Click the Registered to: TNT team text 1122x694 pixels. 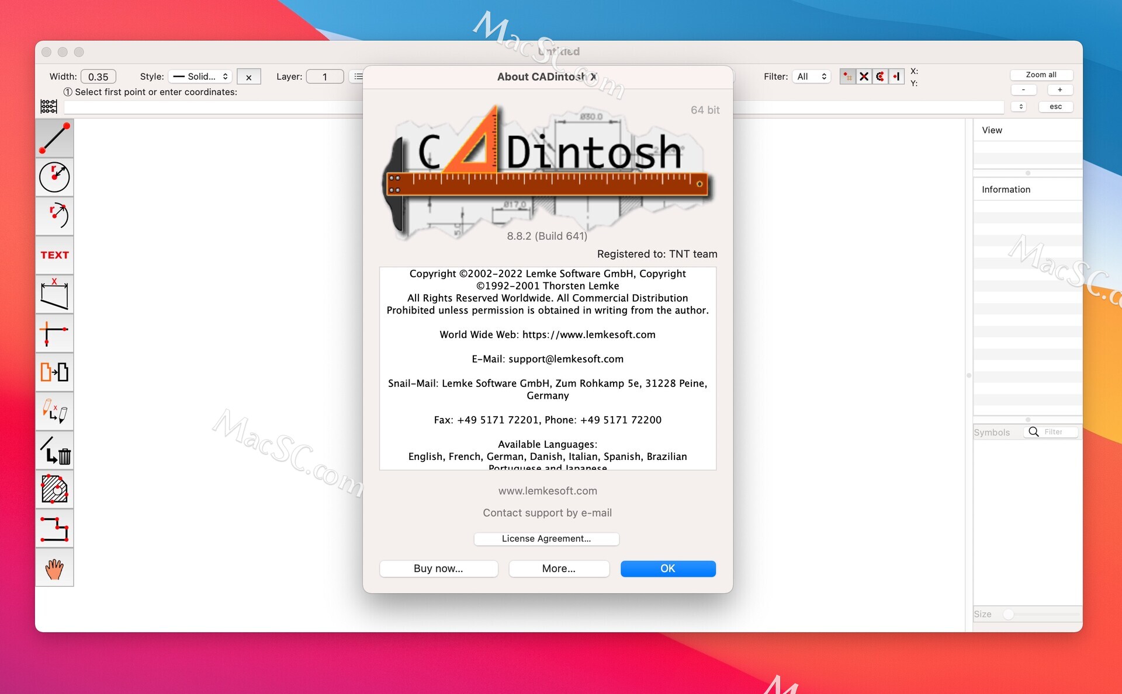pos(657,254)
